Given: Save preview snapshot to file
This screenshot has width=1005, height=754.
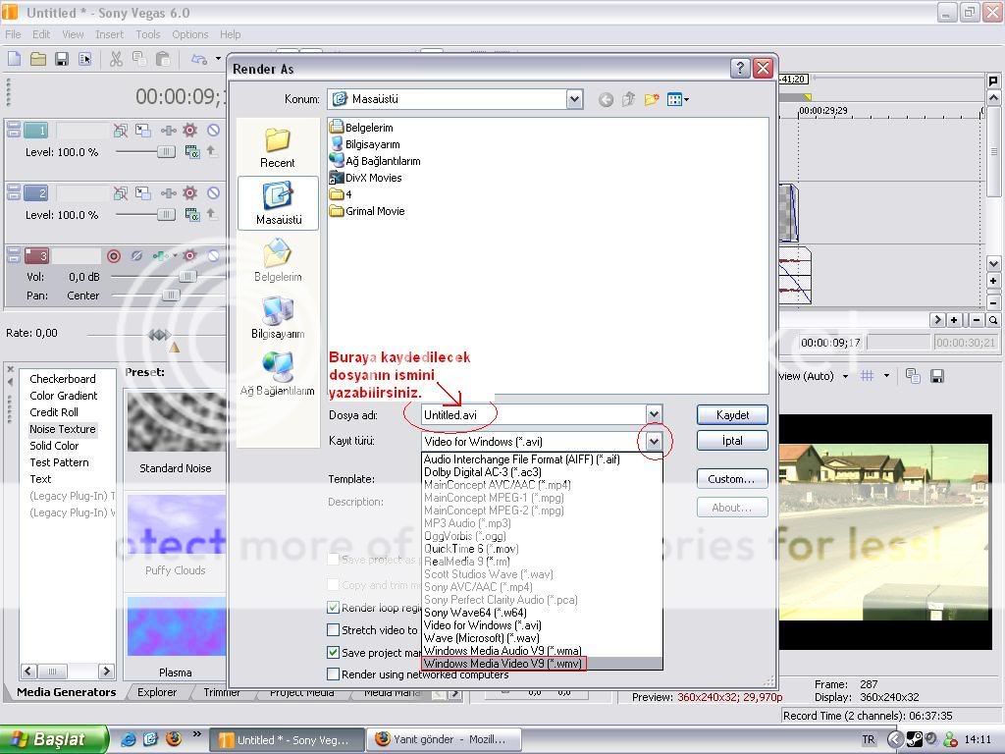Looking at the screenshot, I should (x=937, y=376).
